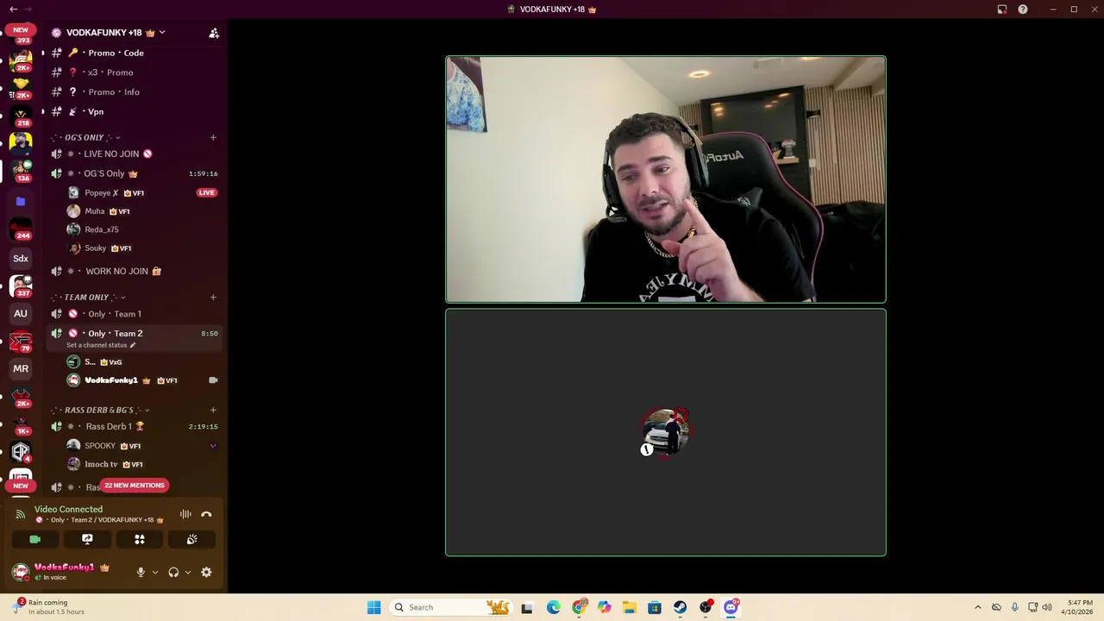Open microphone input options arrow
This screenshot has height=621, width=1104.
[x=155, y=572]
